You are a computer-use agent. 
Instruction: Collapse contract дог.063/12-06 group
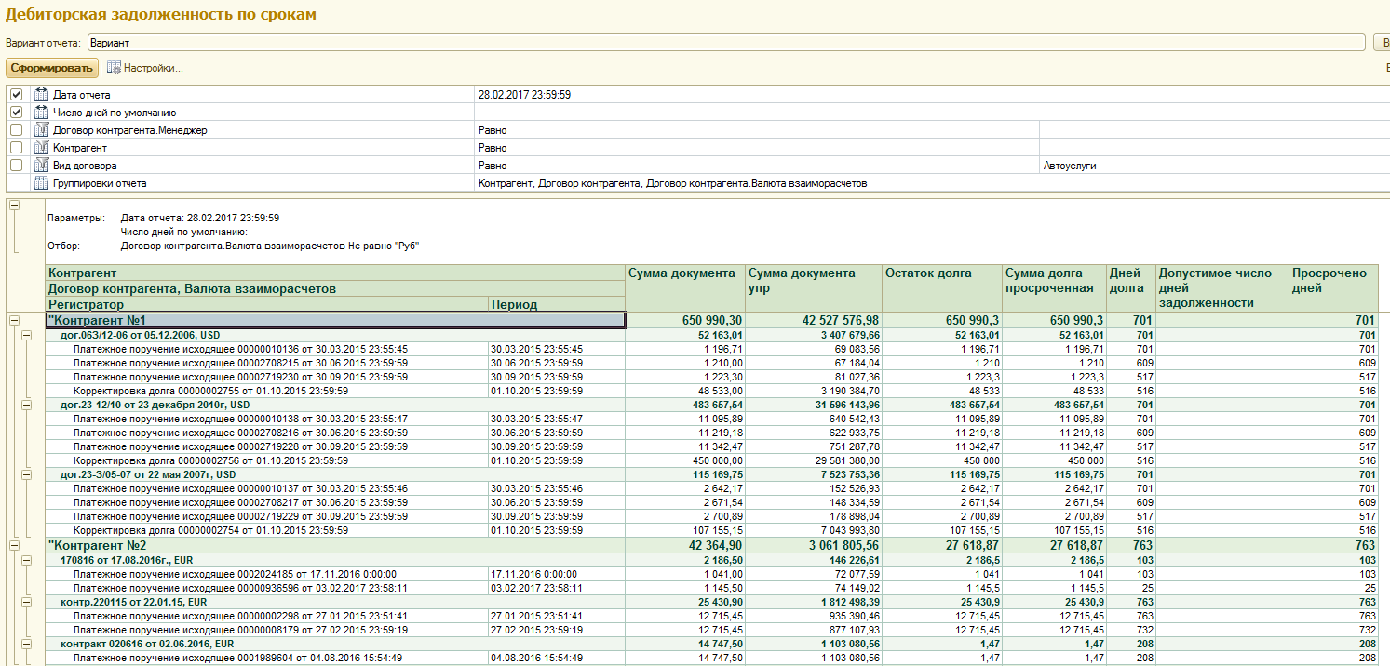click(x=27, y=335)
